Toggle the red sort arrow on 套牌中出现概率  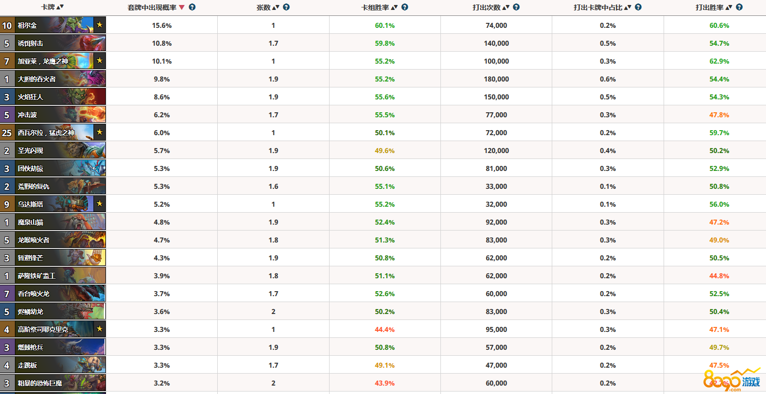click(181, 7)
